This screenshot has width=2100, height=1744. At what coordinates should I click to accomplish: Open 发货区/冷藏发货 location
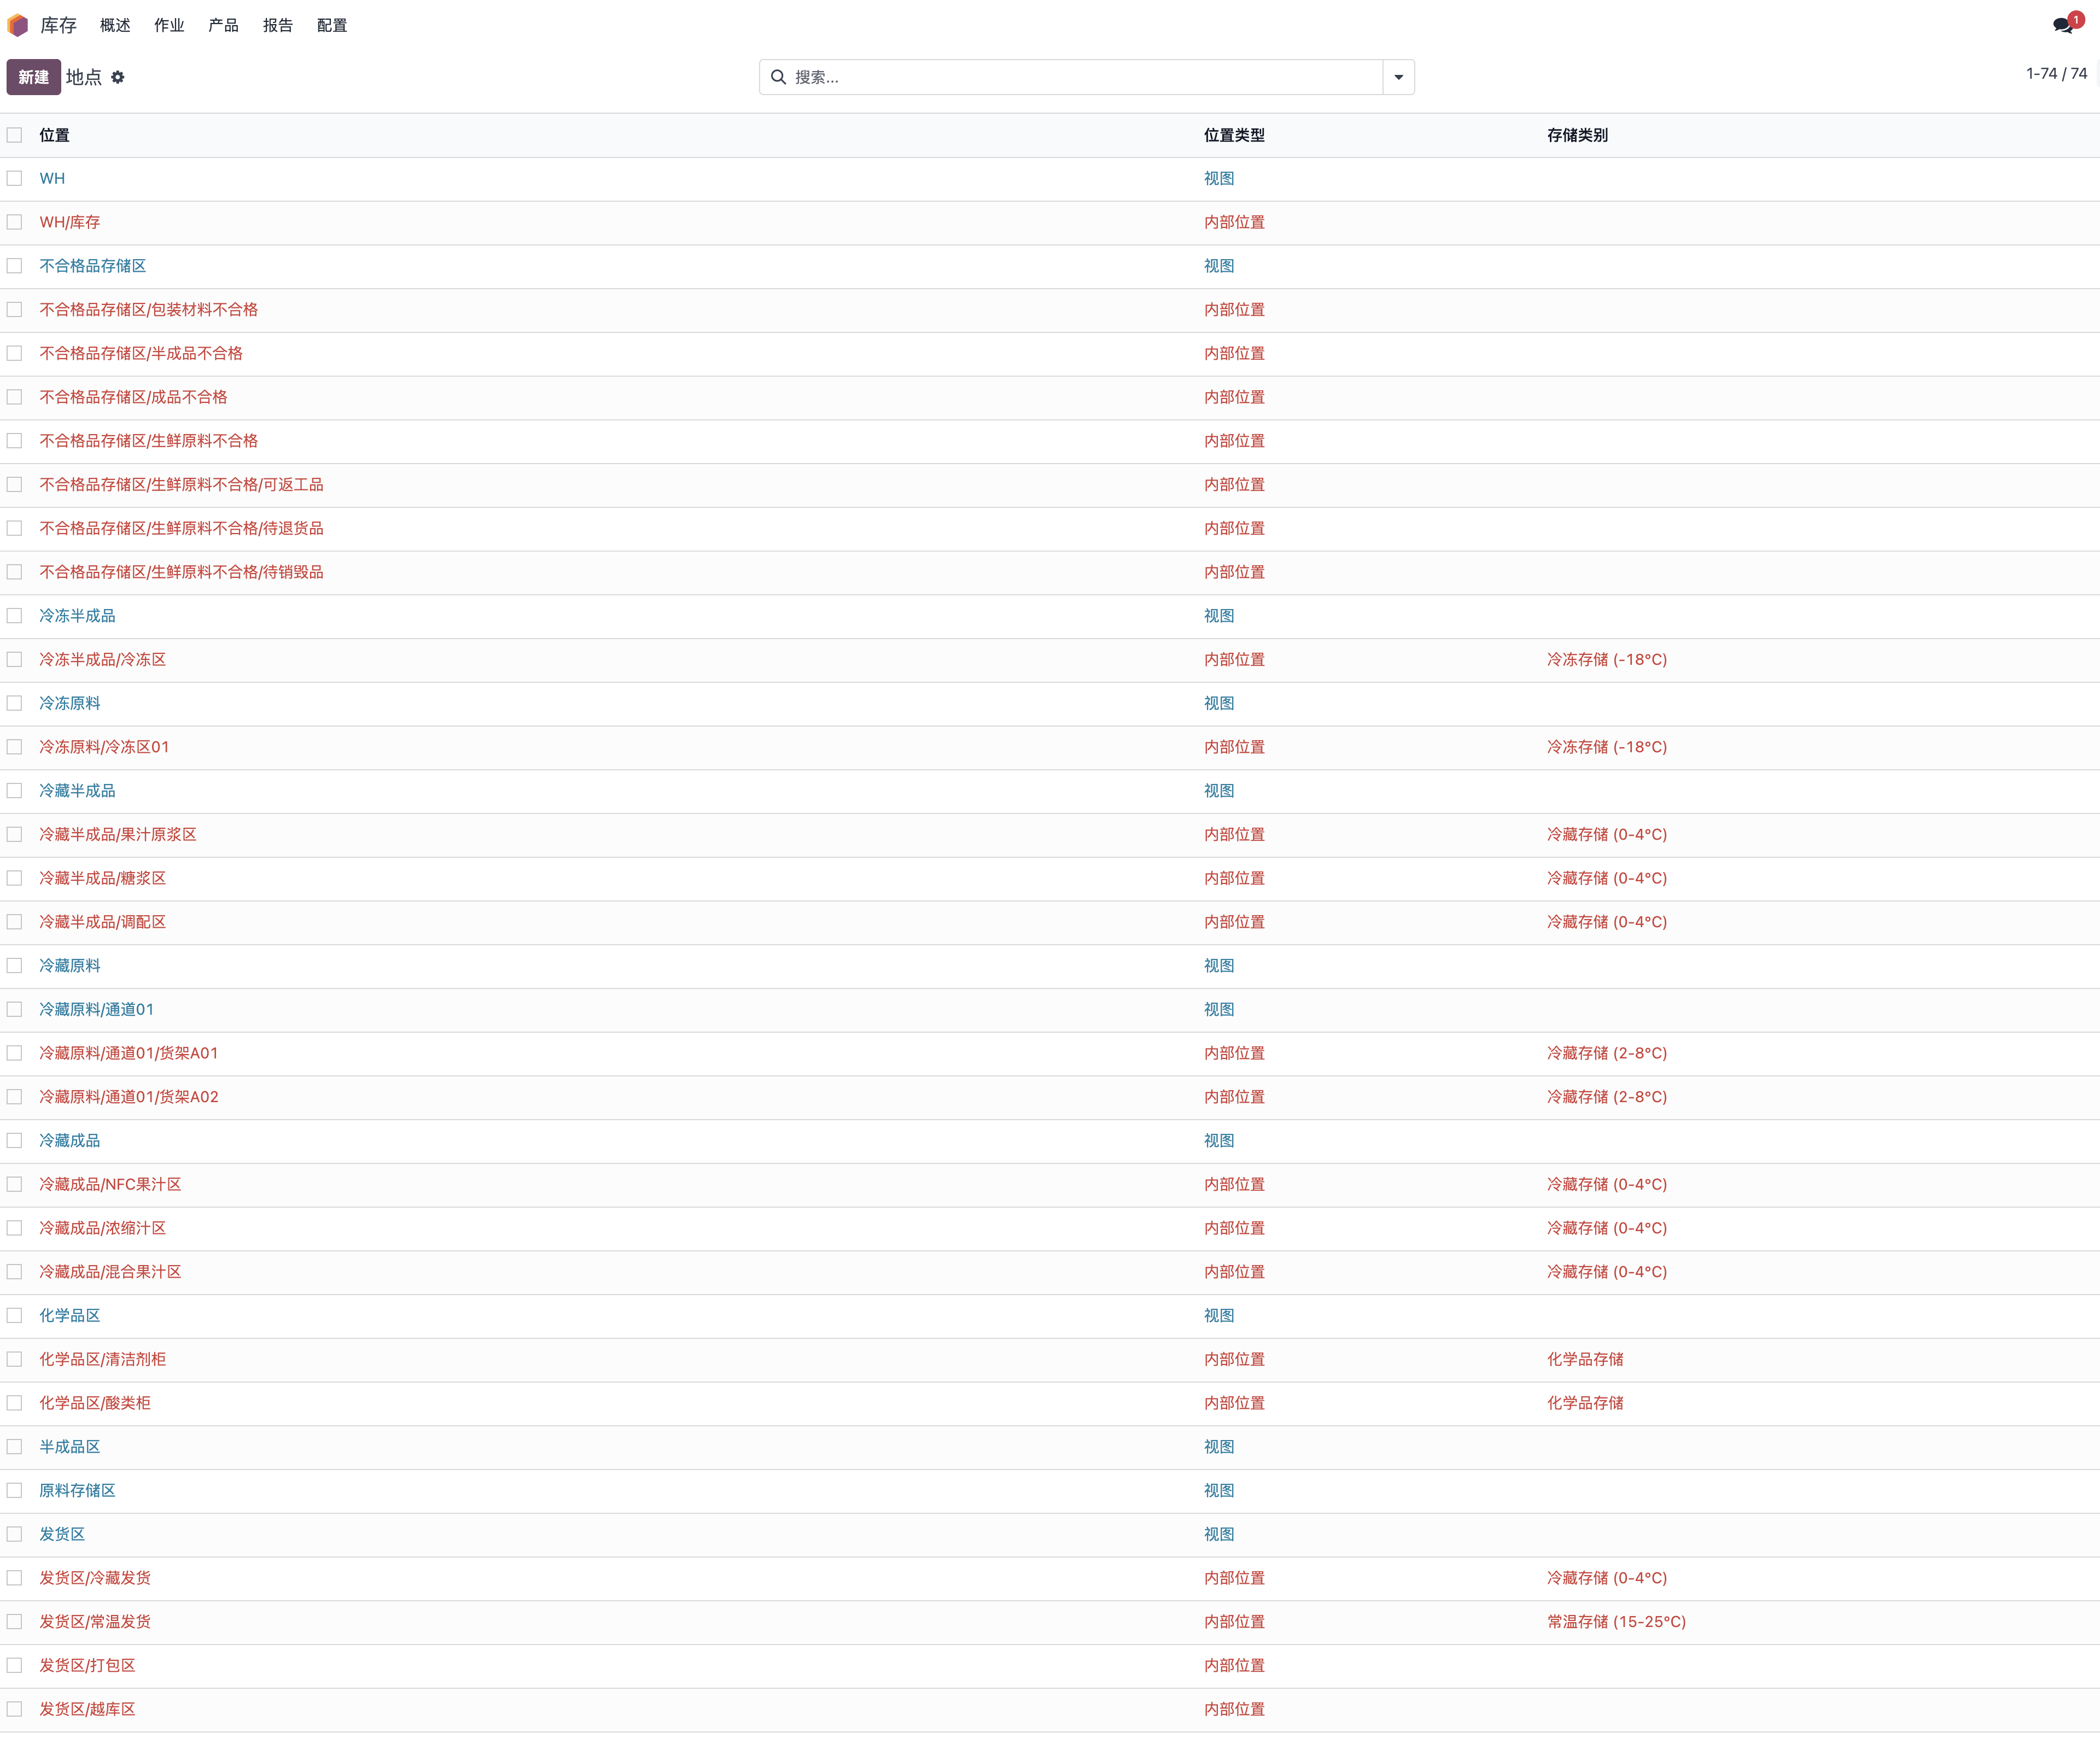coord(95,1578)
